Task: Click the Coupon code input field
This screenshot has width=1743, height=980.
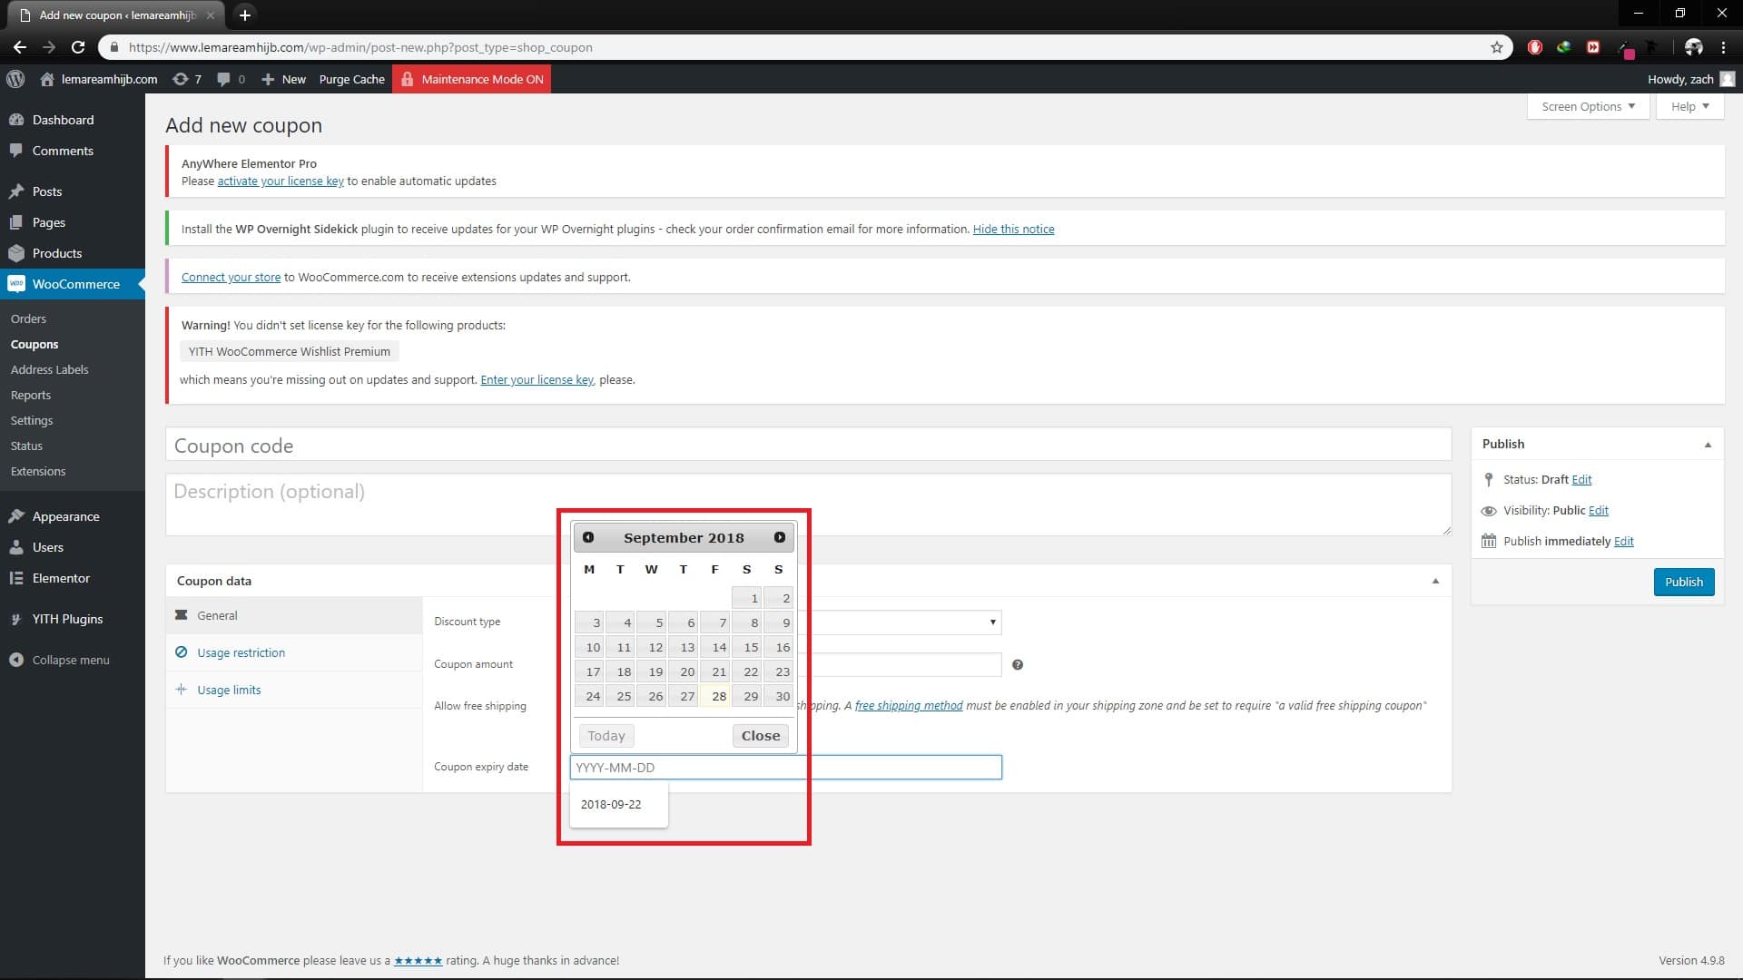Action: point(808,446)
